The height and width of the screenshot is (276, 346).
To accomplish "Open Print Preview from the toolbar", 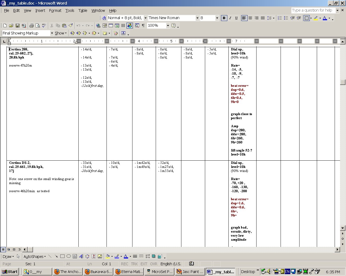I will click(38, 26).
